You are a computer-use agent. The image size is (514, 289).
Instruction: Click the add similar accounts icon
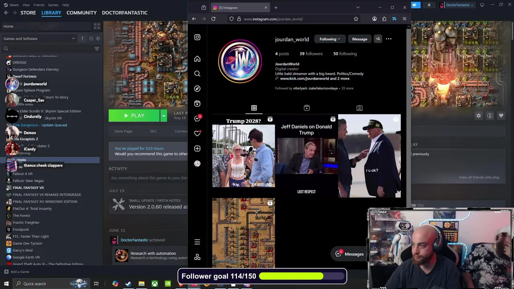tap(378, 39)
